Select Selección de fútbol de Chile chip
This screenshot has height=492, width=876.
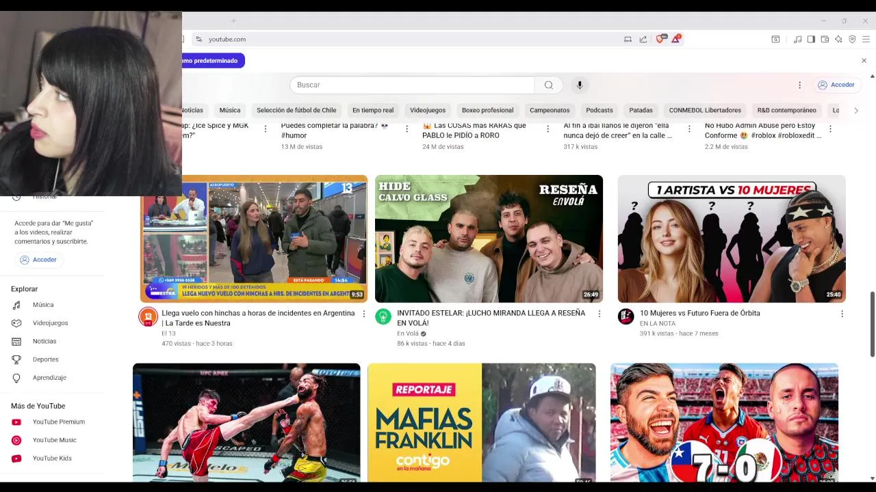point(296,110)
